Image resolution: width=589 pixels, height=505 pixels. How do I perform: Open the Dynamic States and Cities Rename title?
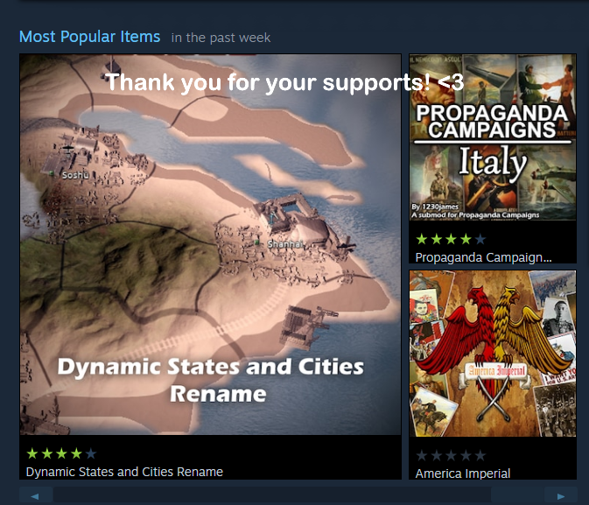point(124,472)
